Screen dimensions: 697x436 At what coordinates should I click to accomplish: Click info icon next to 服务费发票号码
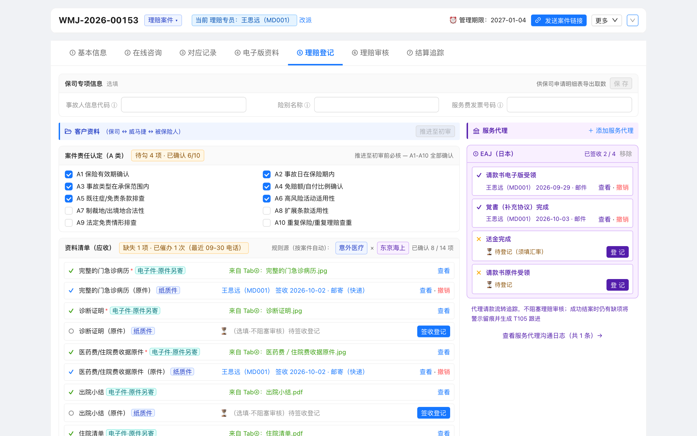500,105
